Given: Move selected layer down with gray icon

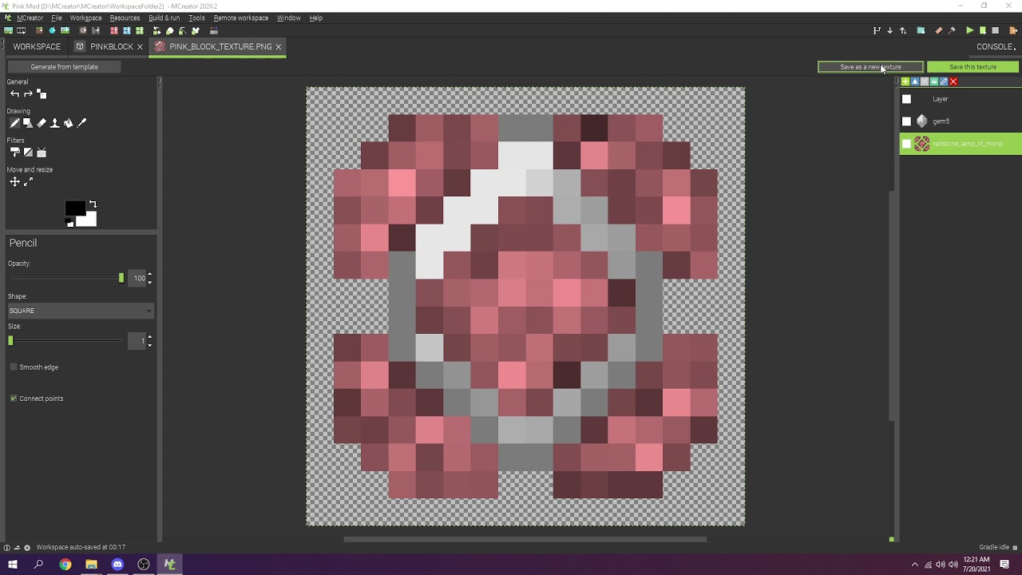Looking at the screenshot, I should tap(925, 81).
